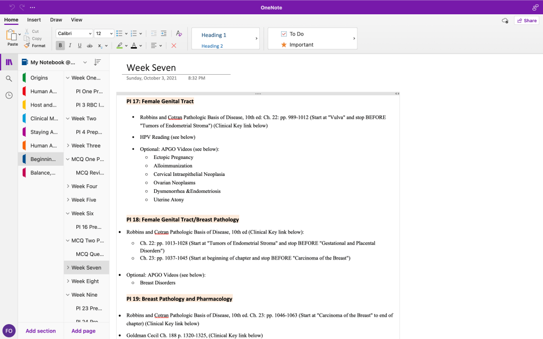Expand the Week Three page group
Image resolution: width=543 pixels, height=339 pixels.
68,146
